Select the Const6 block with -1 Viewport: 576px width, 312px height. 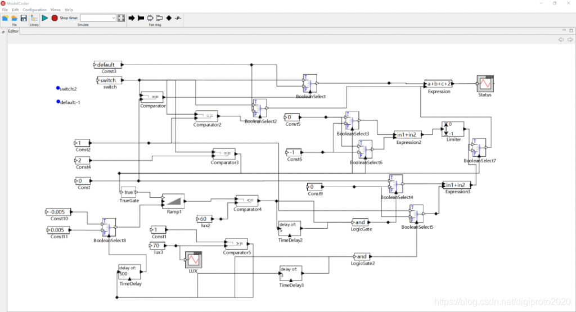294,152
